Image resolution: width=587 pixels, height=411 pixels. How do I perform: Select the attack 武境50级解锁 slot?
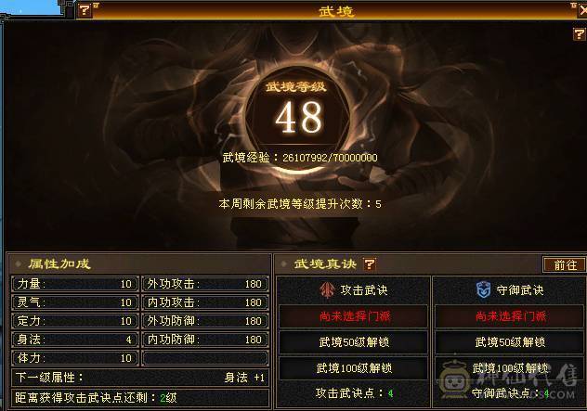tap(354, 341)
